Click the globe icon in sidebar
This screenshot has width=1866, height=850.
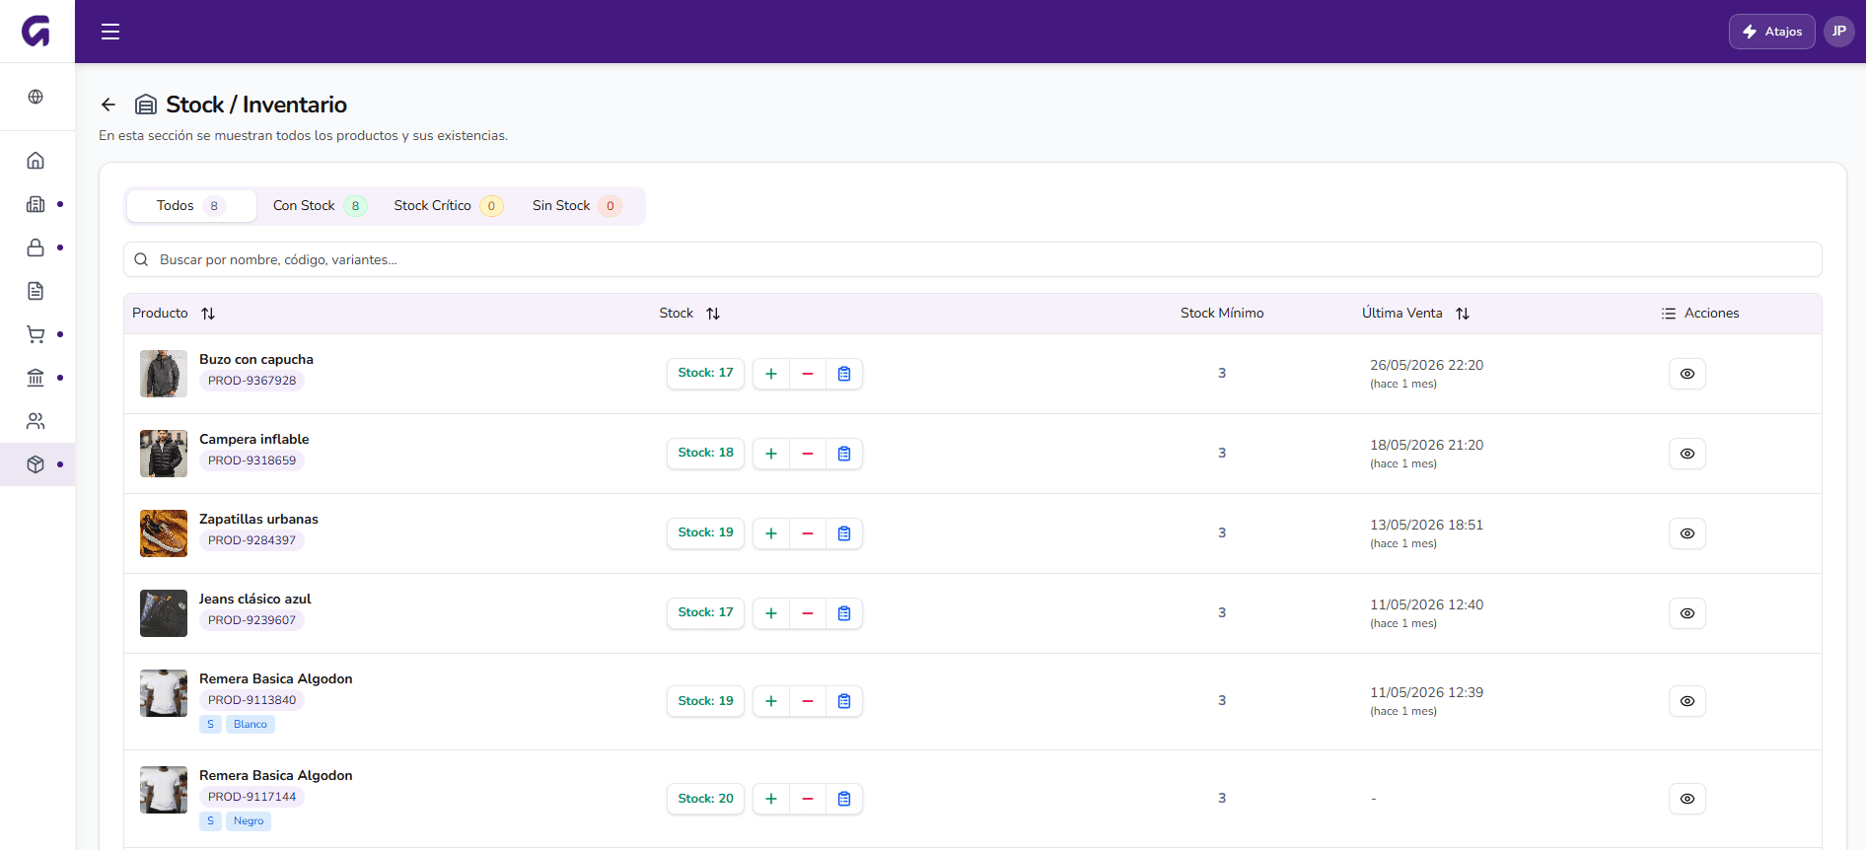click(36, 97)
